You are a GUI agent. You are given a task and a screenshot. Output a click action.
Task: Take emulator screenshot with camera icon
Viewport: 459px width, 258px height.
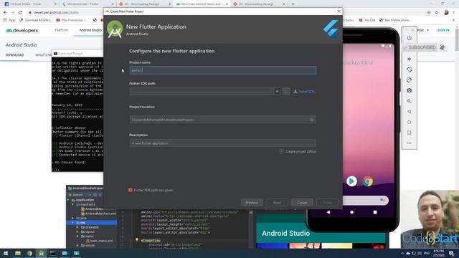pos(410,91)
